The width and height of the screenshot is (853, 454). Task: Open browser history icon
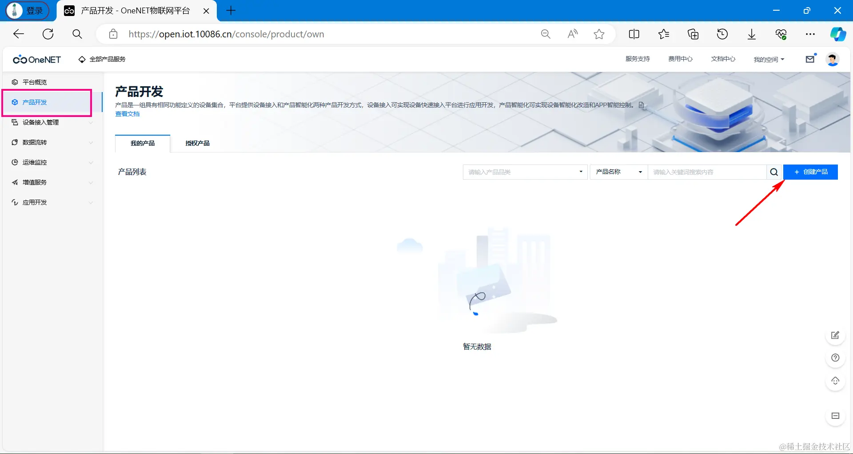pyautogui.click(x=722, y=34)
